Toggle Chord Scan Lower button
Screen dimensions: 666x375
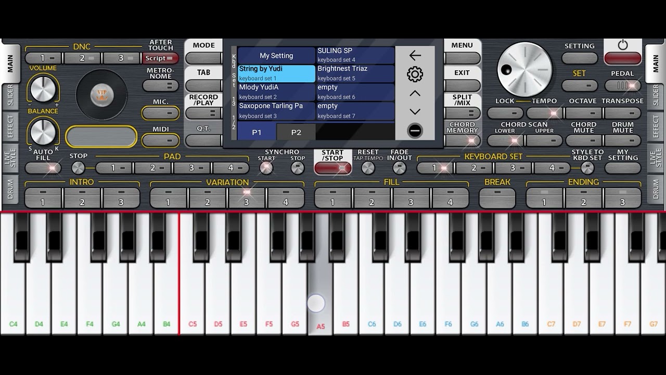[505, 141]
